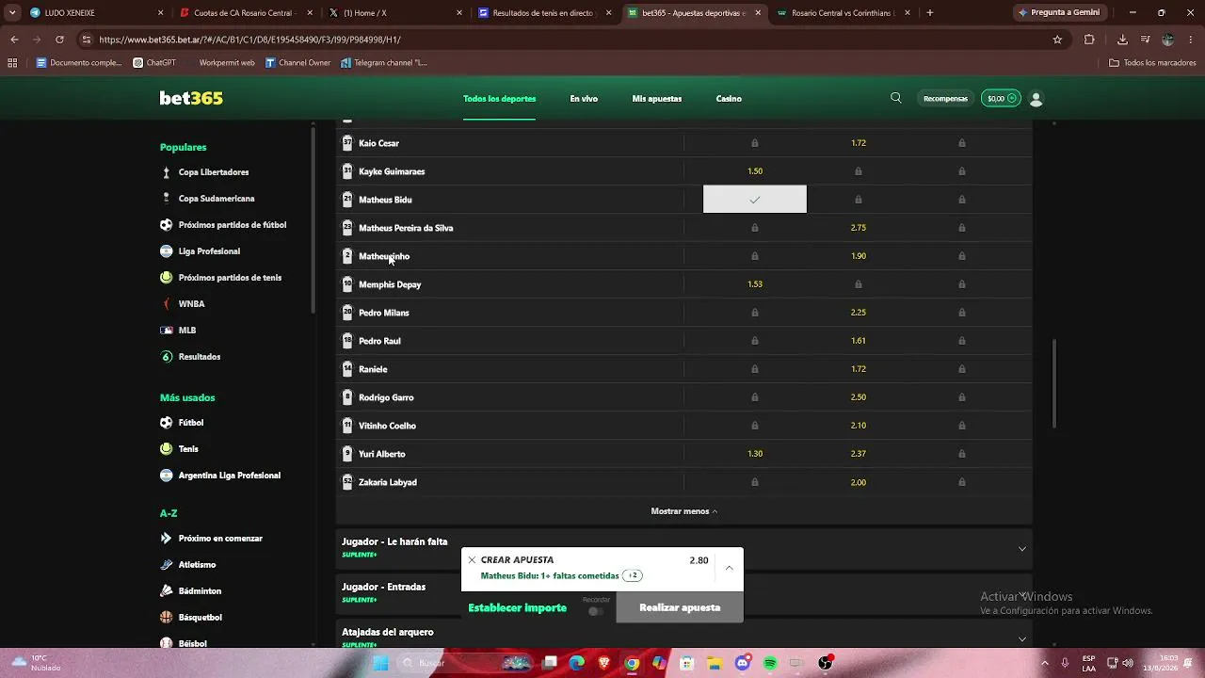The image size is (1205, 678).
Task: Toggle the Recordar switch
Action: point(595,611)
